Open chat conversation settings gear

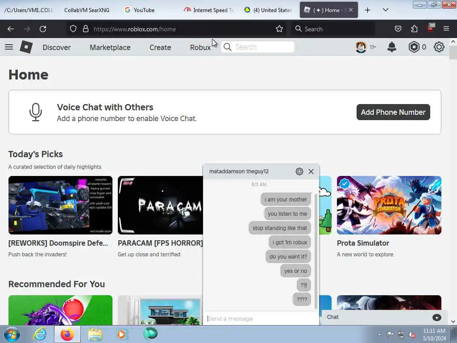click(299, 171)
